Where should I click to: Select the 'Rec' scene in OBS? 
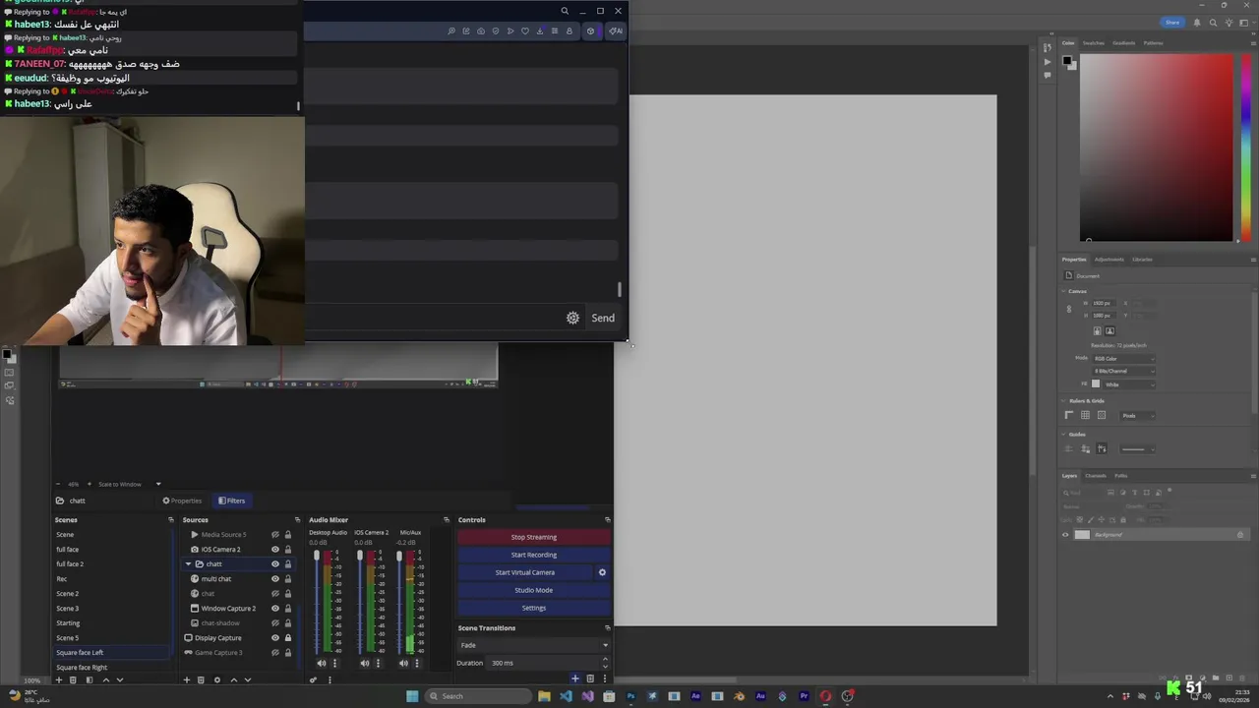click(113, 579)
